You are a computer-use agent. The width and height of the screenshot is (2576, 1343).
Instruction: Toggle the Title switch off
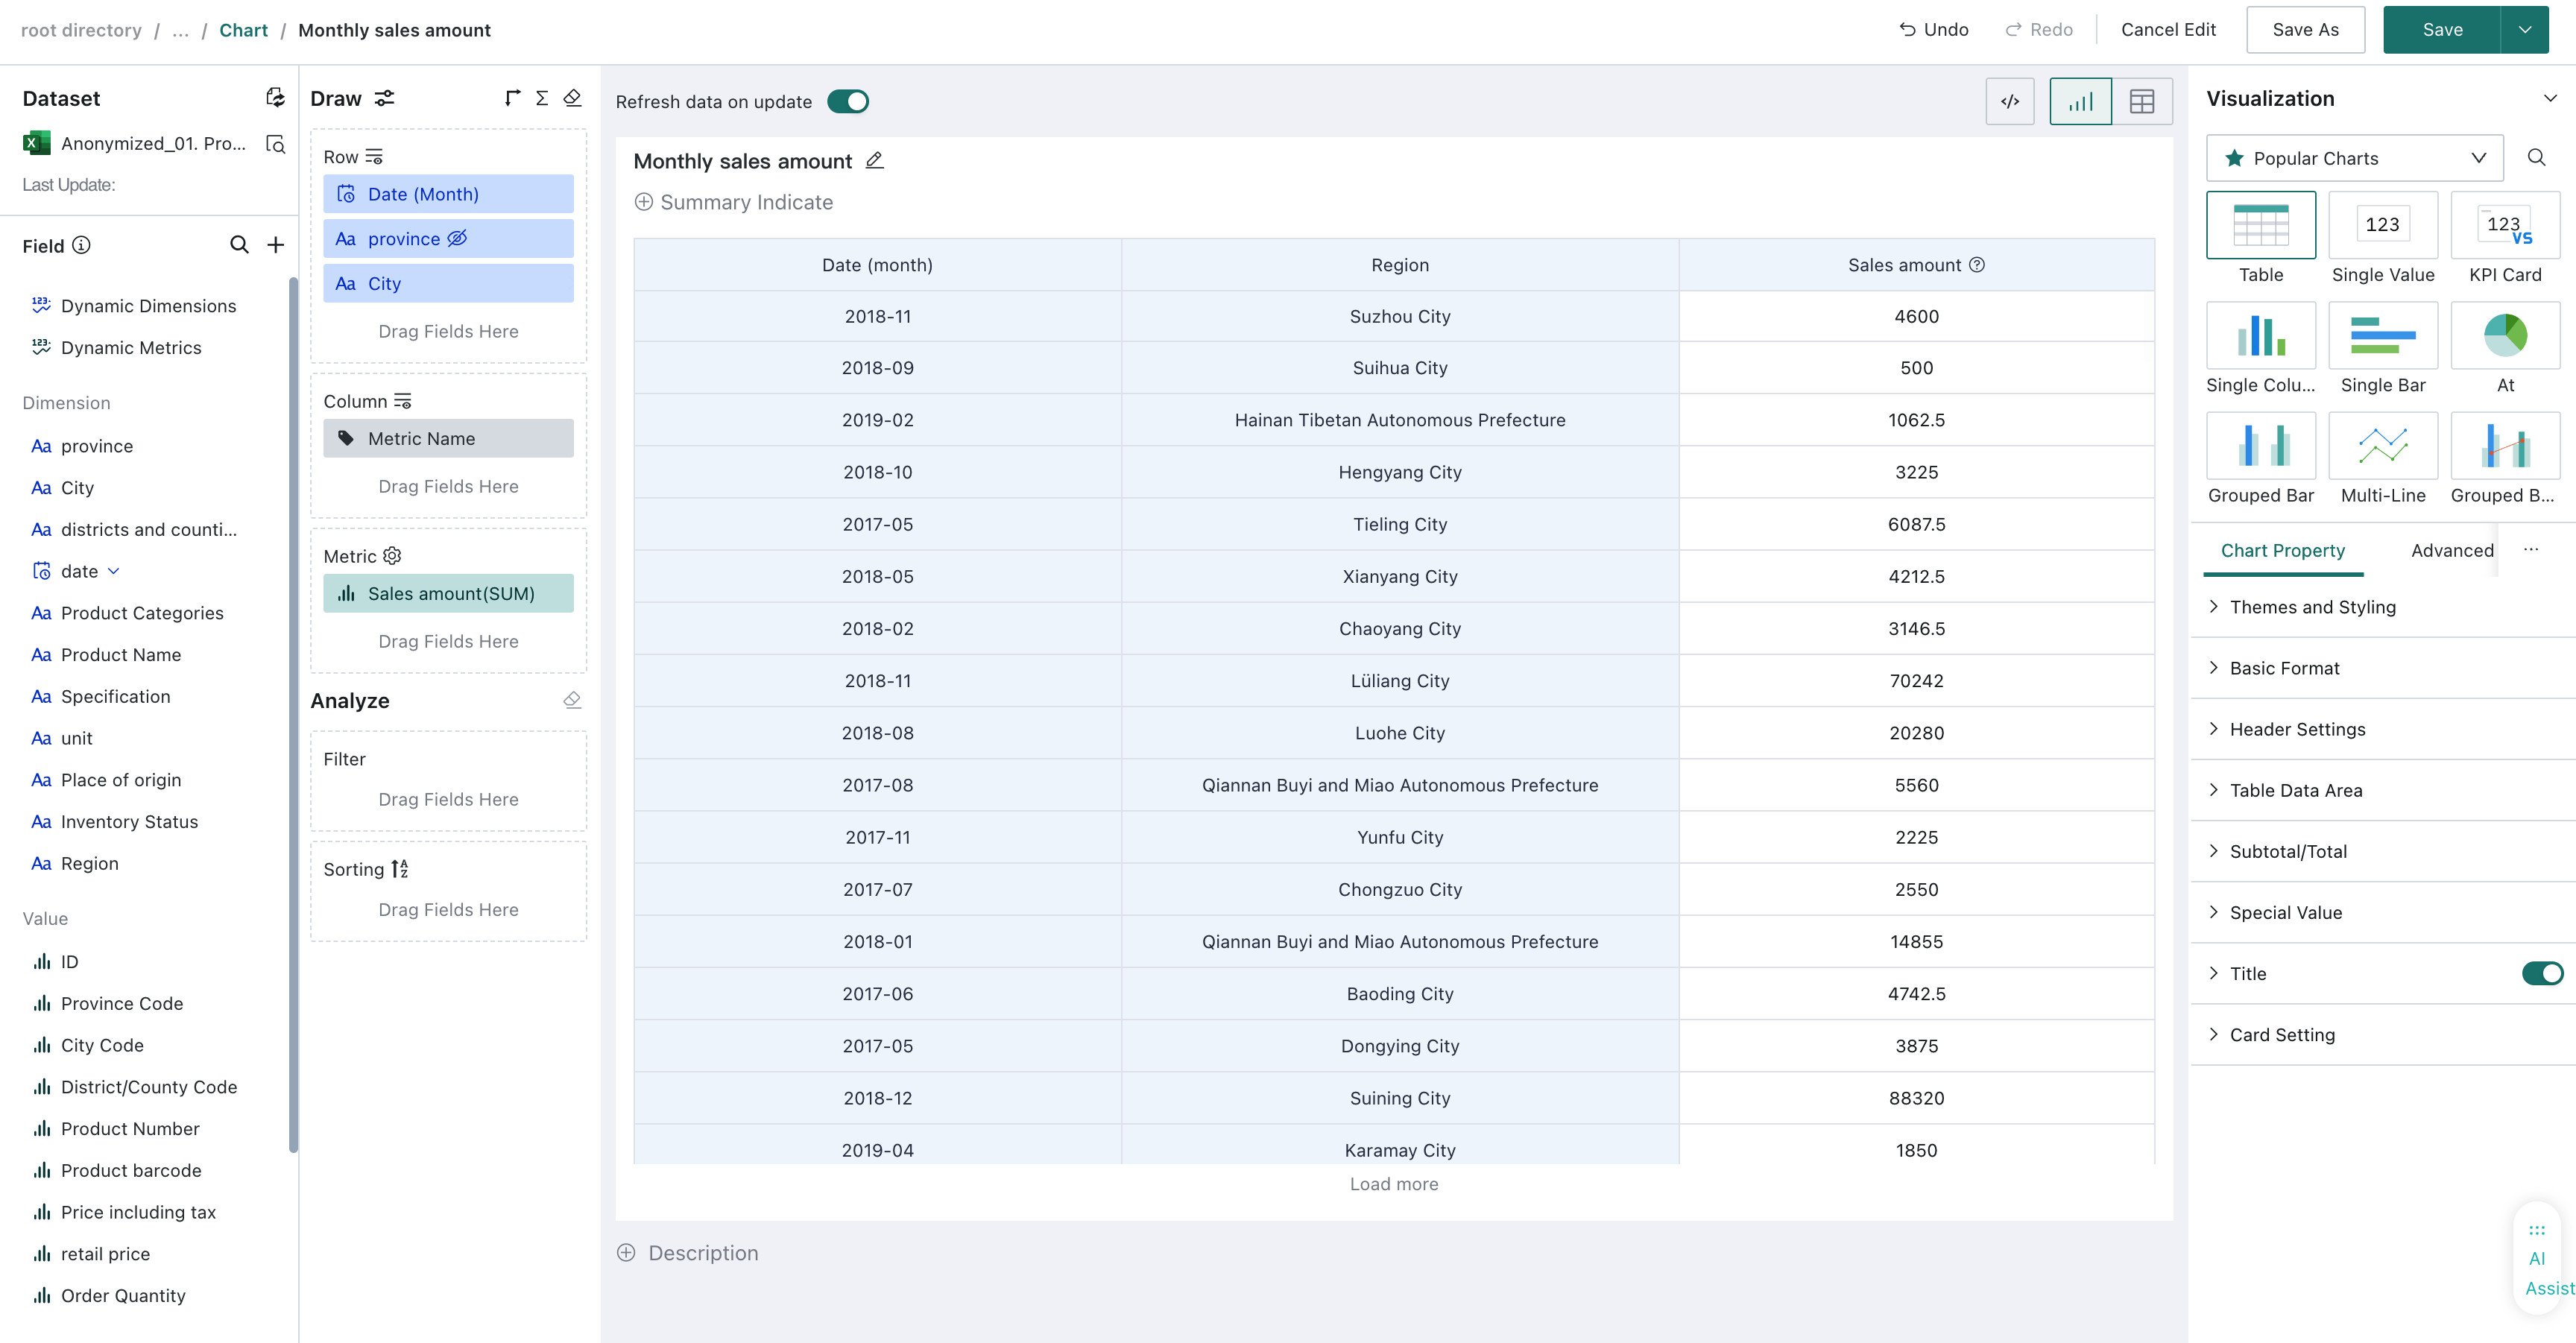click(x=2542, y=973)
